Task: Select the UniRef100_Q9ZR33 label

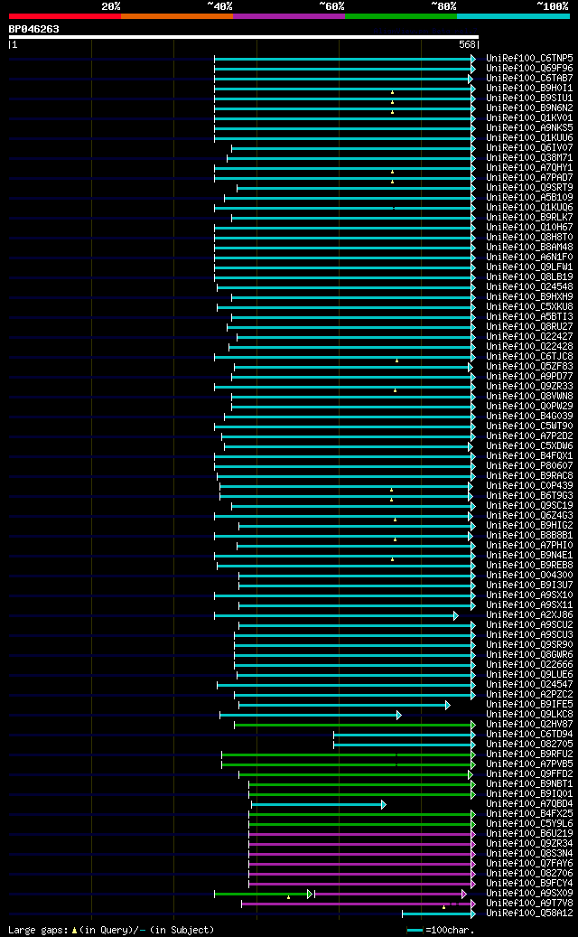Action: 529,386
